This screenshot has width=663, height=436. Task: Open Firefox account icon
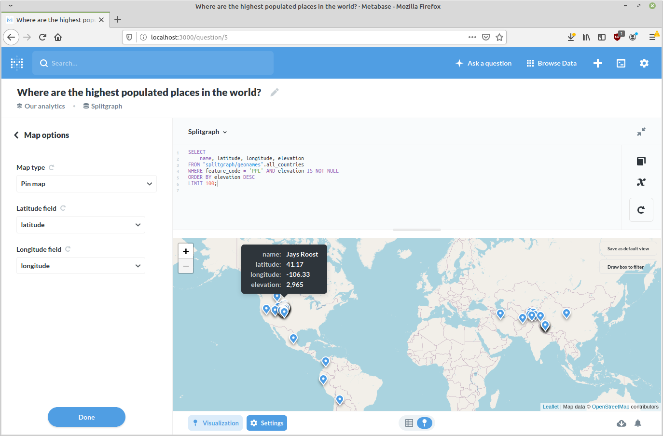coord(633,37)
